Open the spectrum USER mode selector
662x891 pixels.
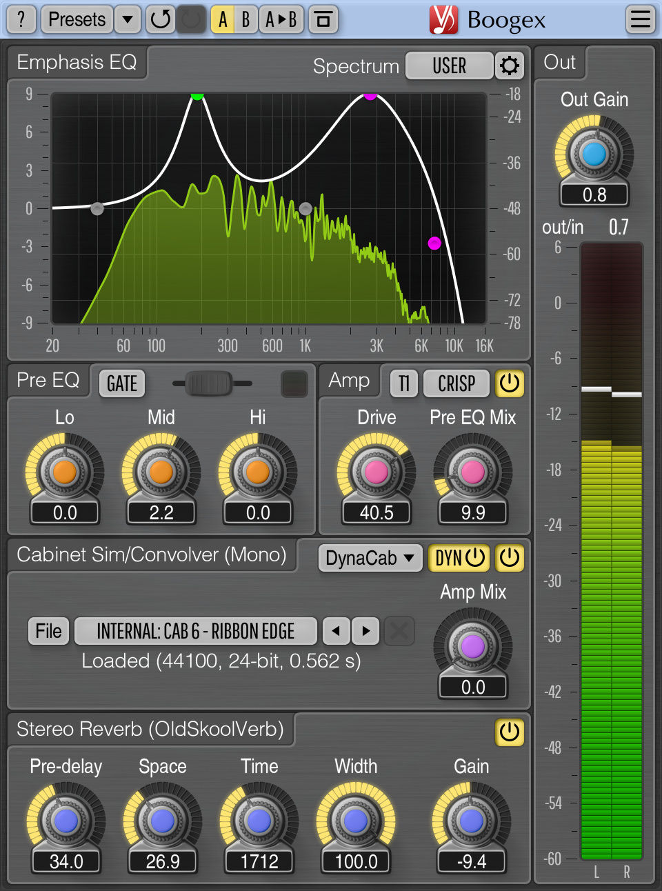click(450, 66)
